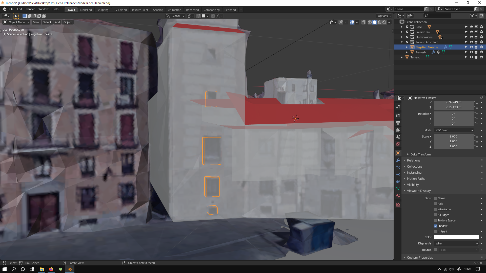This screenshot has height=273, width=486.
Task: Open the Texture properties checker tab
Action: click(x=398, y=205)
